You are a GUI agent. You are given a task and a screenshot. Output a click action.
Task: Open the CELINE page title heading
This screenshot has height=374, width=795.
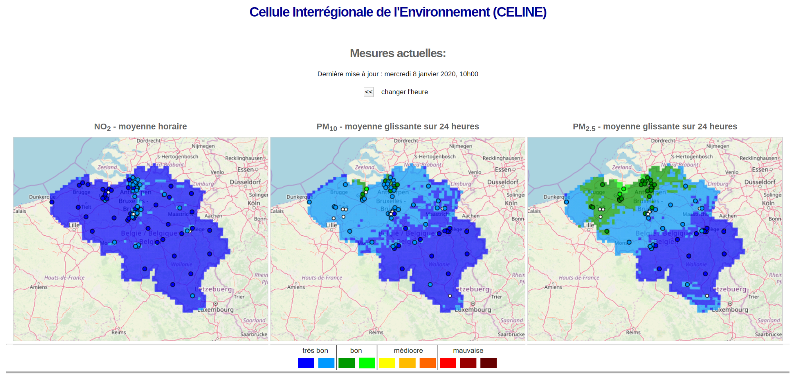point(398,12)
